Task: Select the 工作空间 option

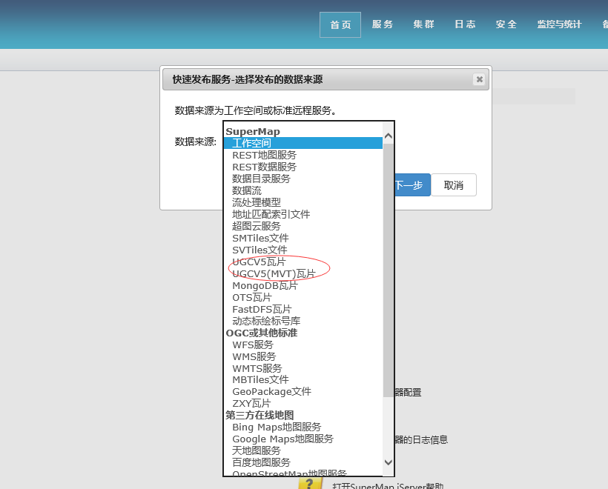Action: coord(303,143)
